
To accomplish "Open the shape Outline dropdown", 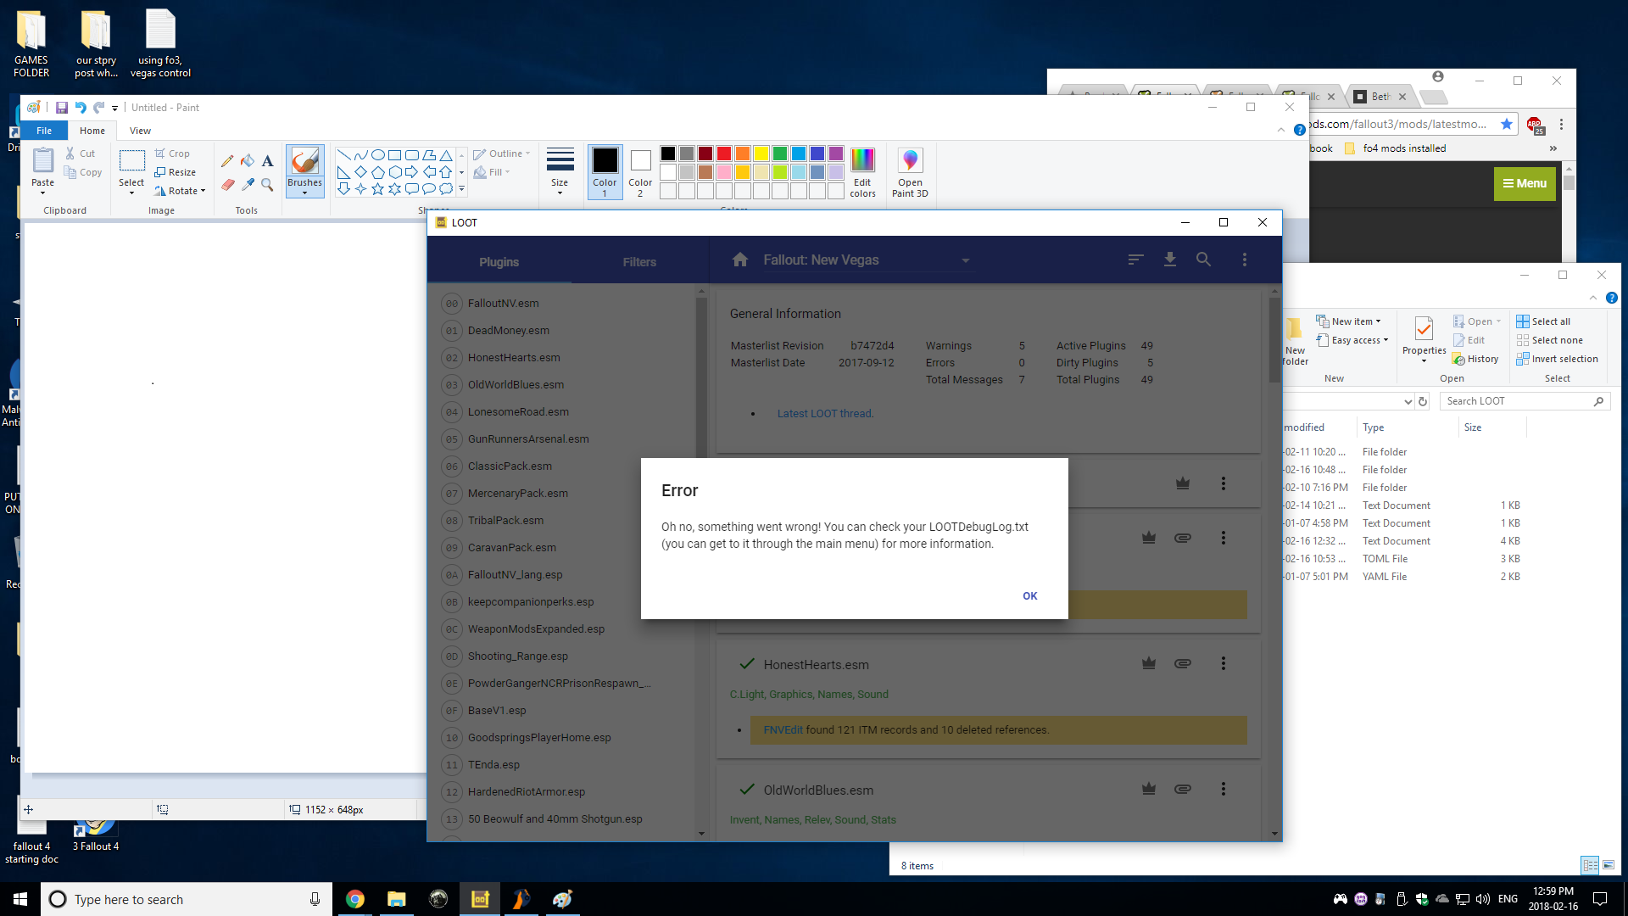I will 502,154.
